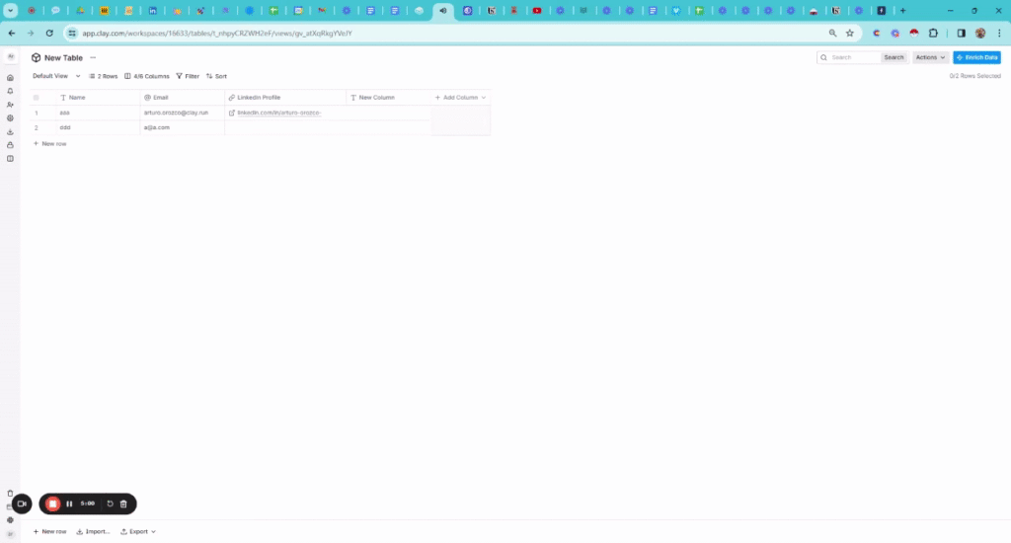Click Import at the bottom bar
This screenshot has height=543, width=1011.
(x=94, y=531)
